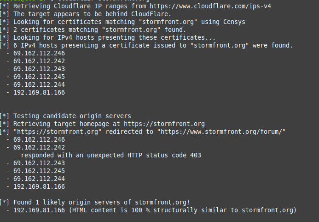Click the origin IP 192.169.81.166 result line

tap(151, 210)
